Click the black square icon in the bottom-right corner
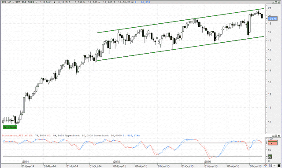 click(279, 165)
